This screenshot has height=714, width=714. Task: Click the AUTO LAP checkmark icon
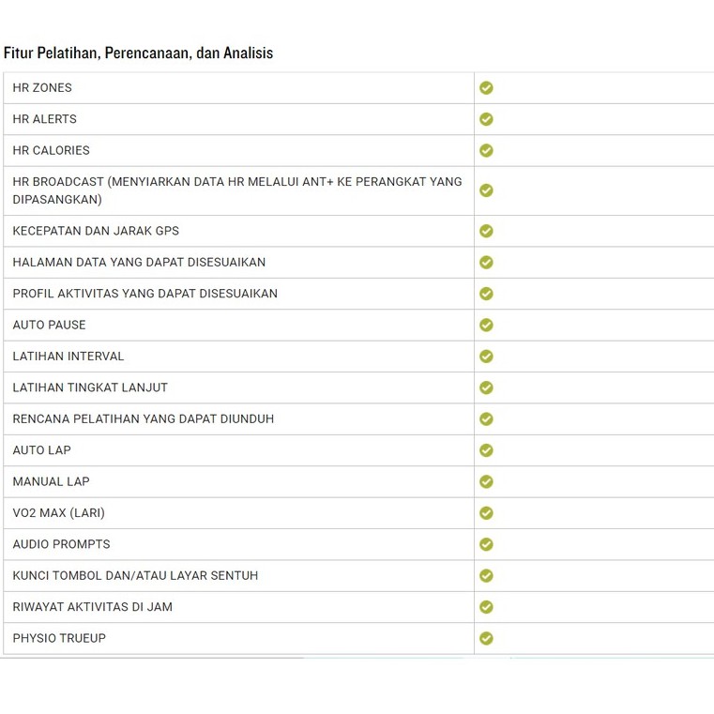tap(486, 450)
